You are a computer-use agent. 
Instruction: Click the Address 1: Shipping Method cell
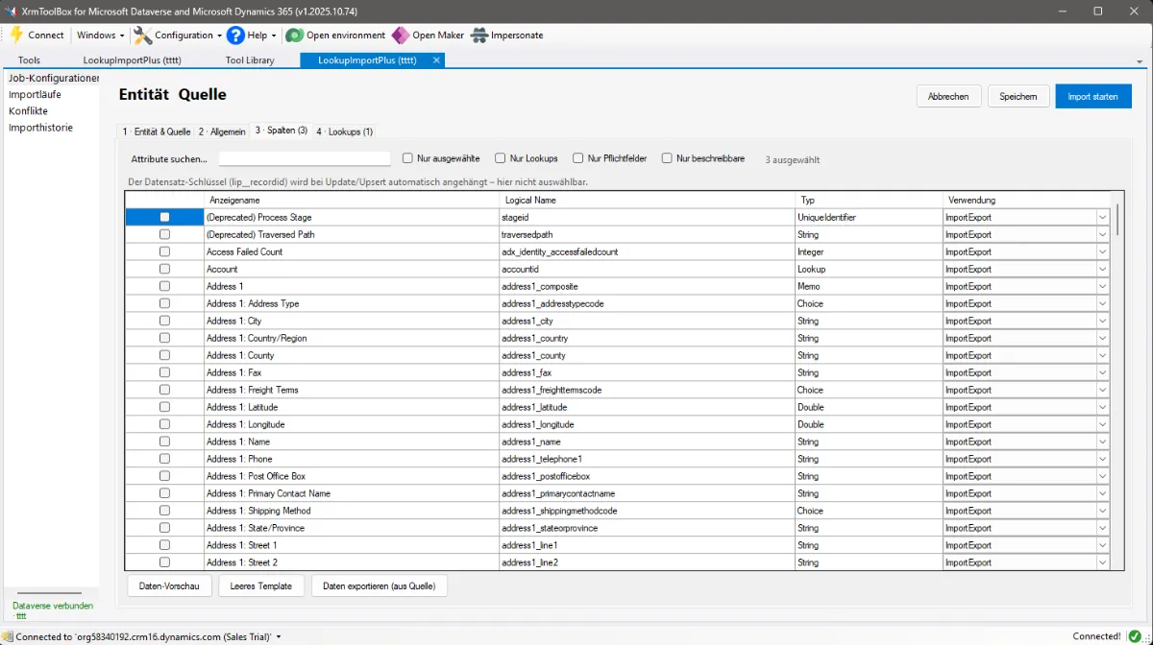(x=352, y=511)
